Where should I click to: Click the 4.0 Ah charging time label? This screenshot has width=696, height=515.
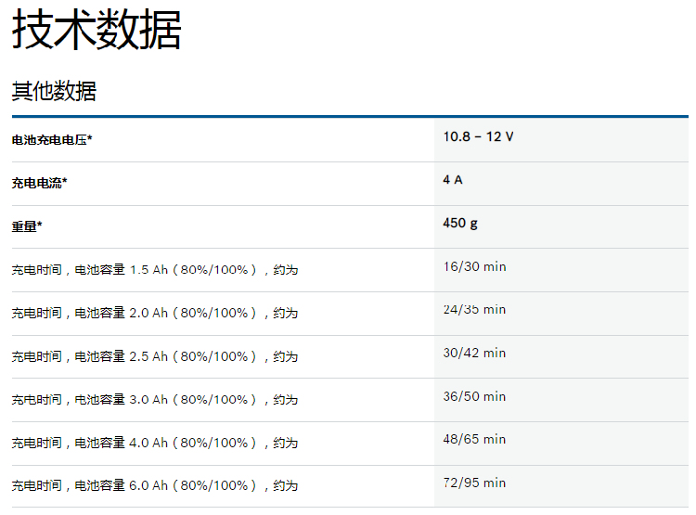154,443
